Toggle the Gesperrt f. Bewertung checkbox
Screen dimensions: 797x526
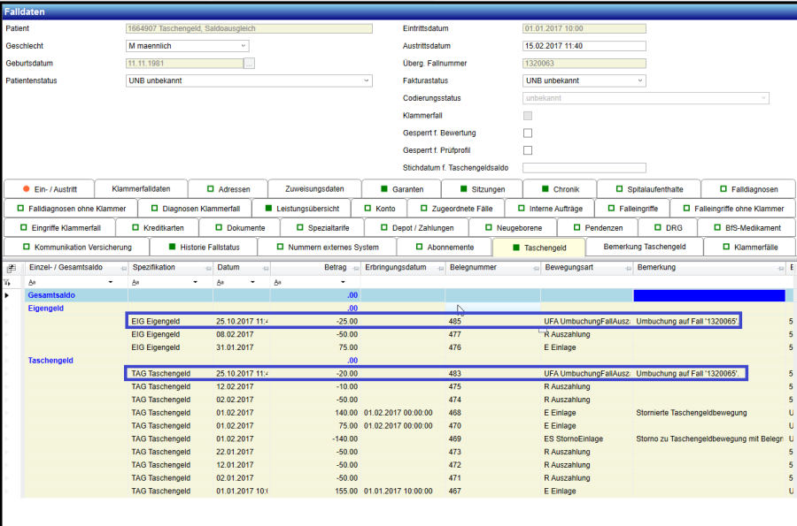pyautogui.click(x=528, y=133)
